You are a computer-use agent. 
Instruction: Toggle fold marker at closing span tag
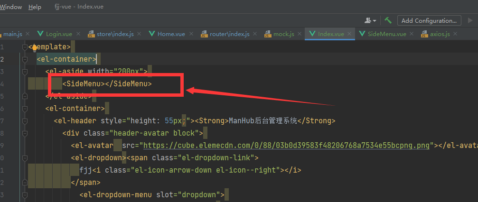(x=25, y=183)
